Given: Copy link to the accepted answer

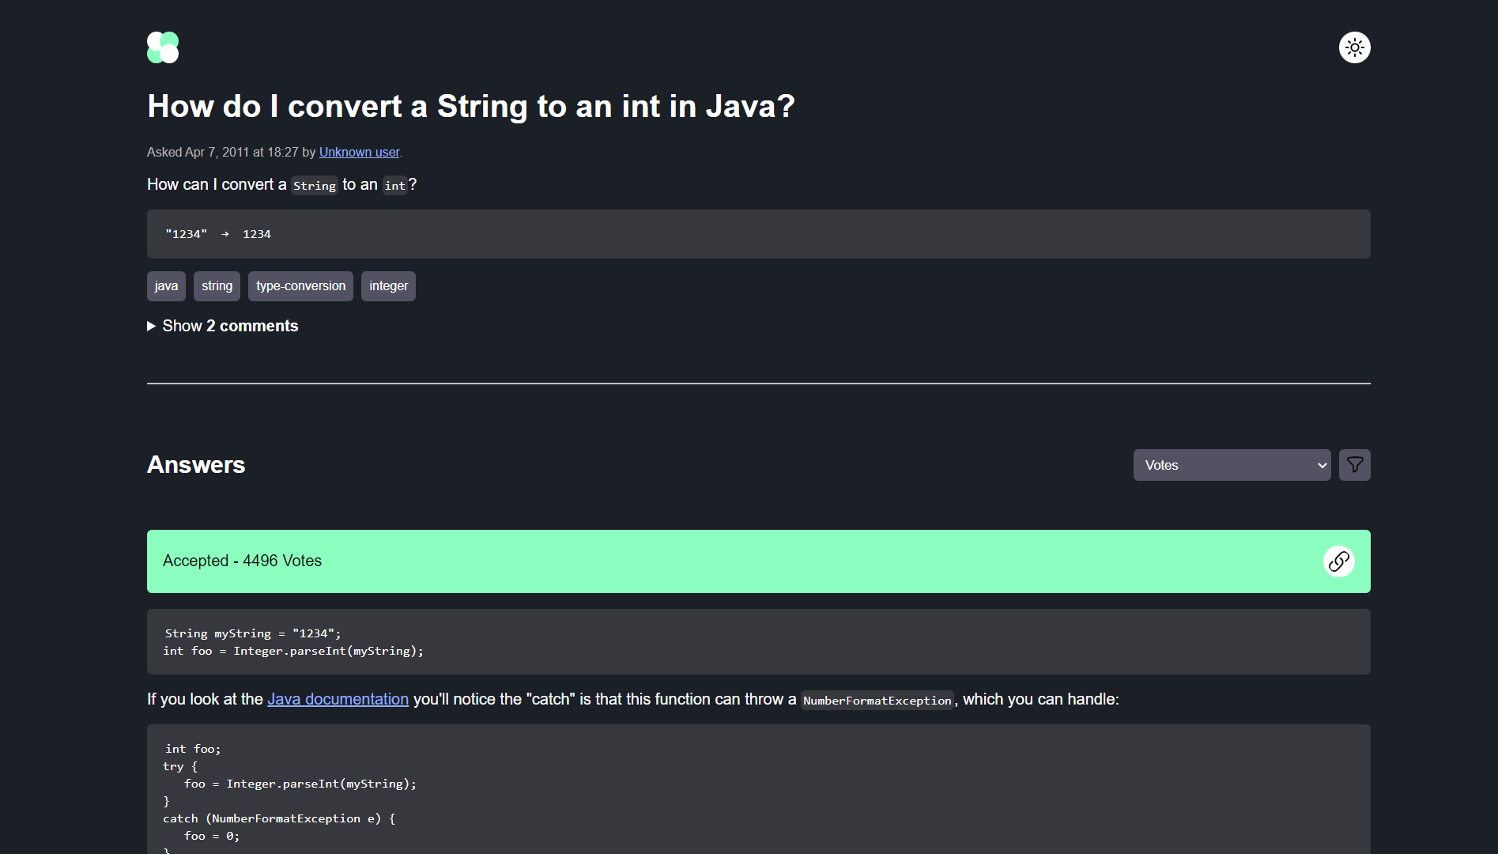Looking at the screenshot, I should tap(1338, 561).
